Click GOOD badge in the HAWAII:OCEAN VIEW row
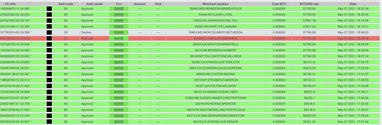 point(119,92)
